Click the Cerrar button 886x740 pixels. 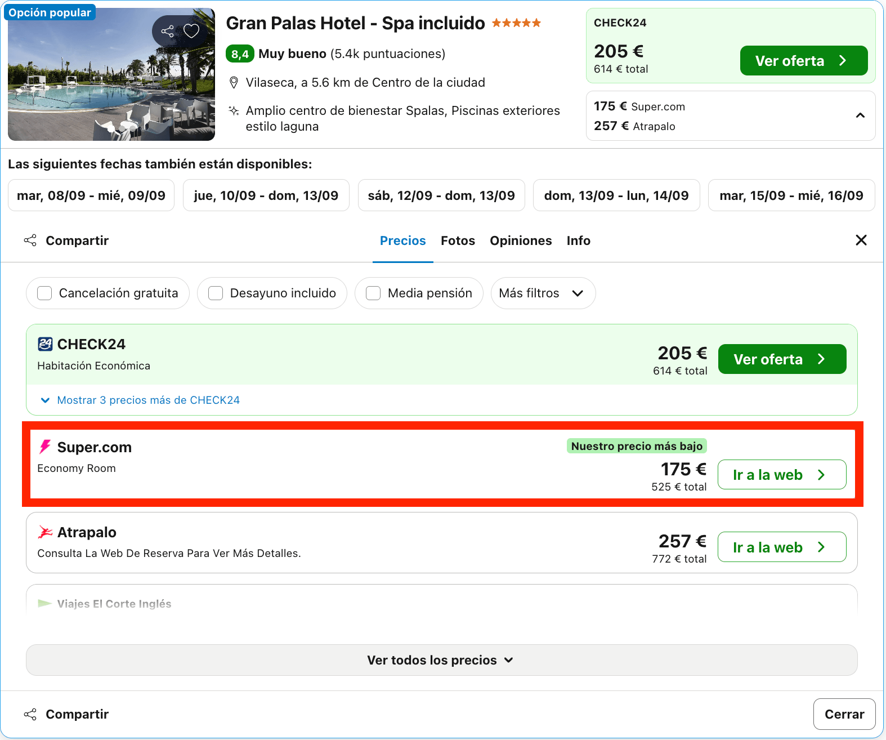[844, 714]
